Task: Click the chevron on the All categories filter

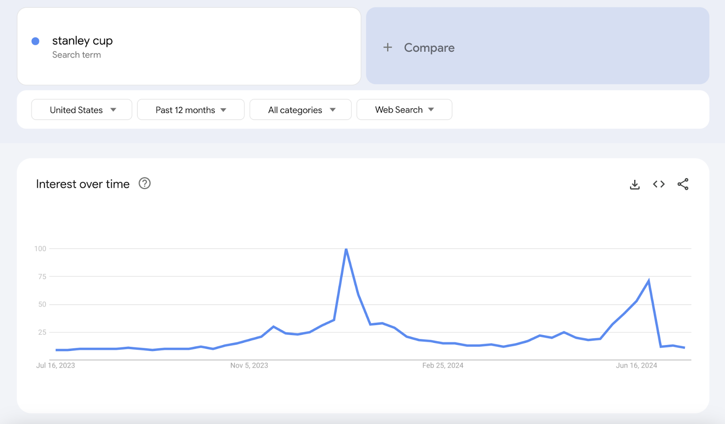Action: [x=333, y=109]
